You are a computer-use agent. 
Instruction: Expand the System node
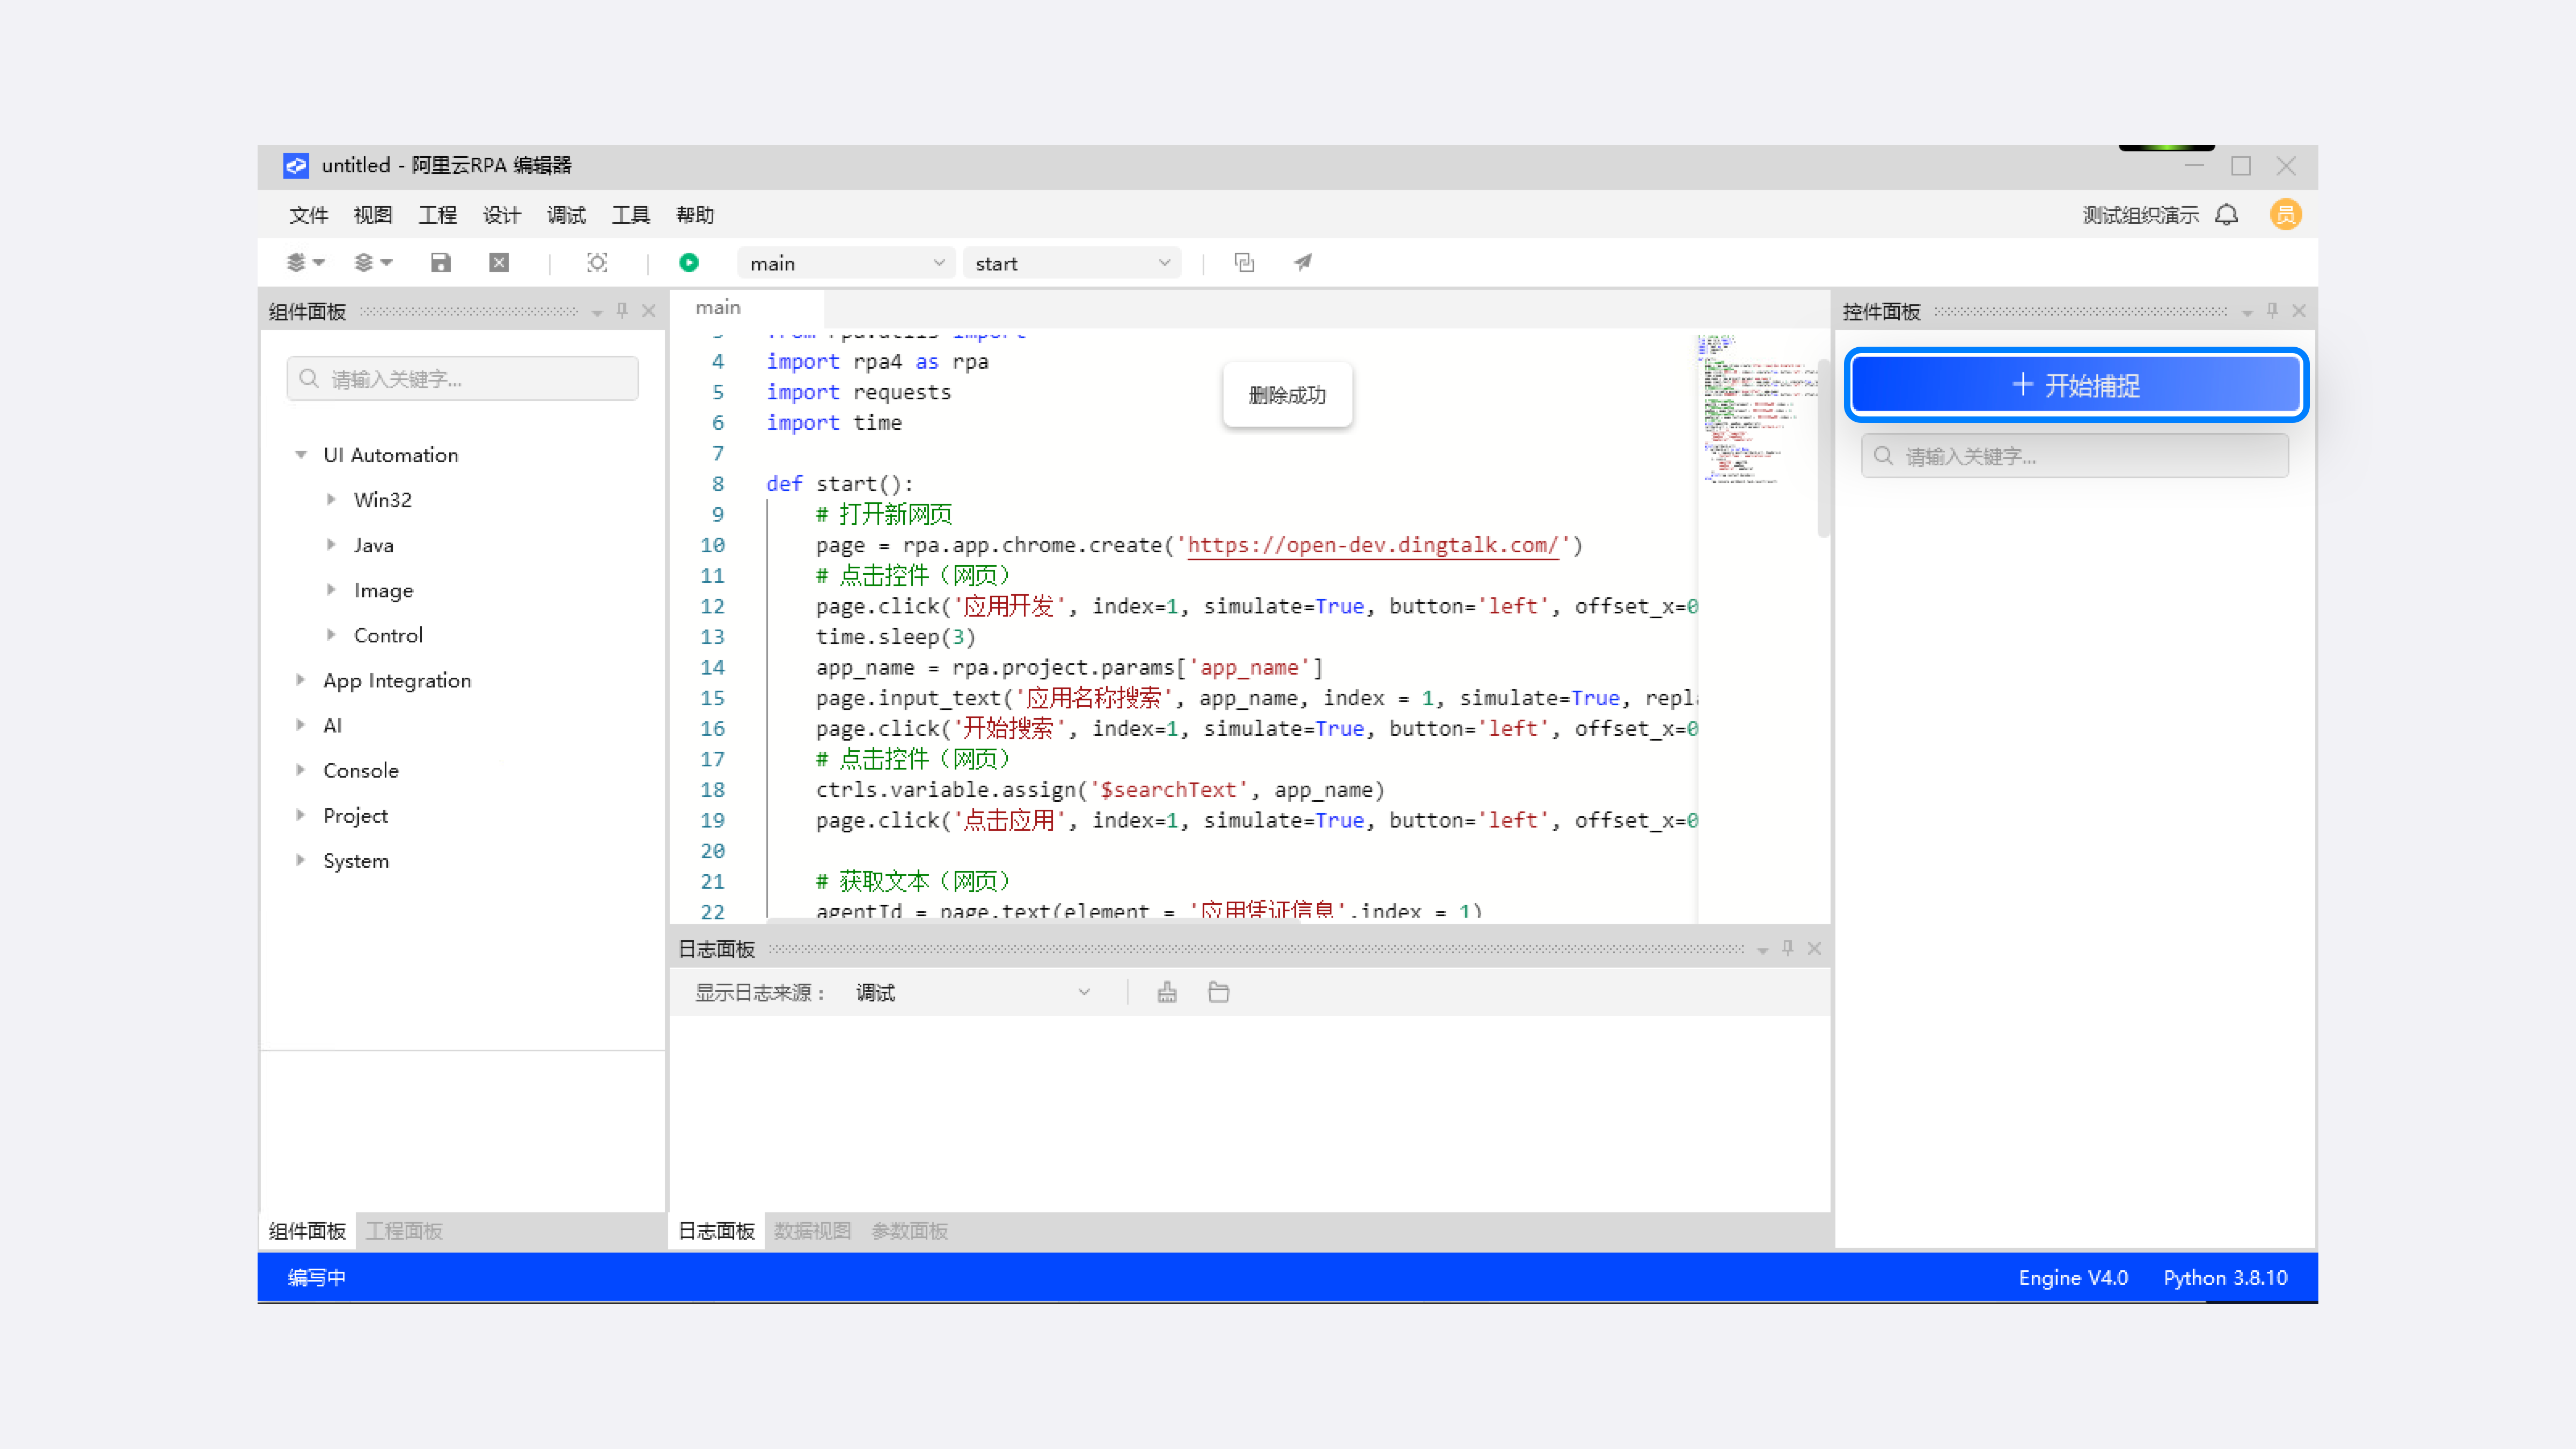(300, 860)
